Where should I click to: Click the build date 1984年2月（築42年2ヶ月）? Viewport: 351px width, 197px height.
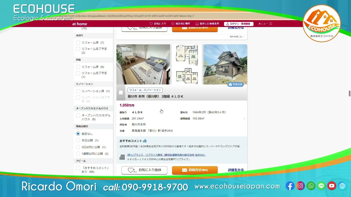209,112
